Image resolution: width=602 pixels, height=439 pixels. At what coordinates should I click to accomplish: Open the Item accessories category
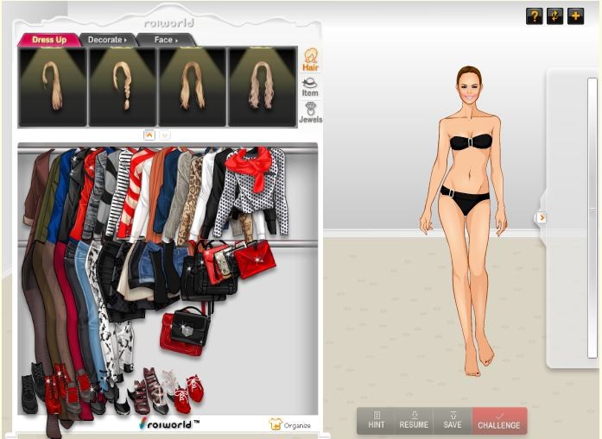(x=309, y=86)
